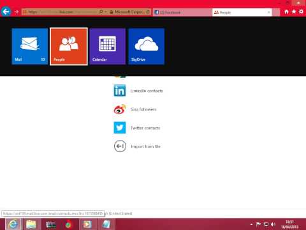Click the Twitter bird icon
The image size is (306, 230).
pos(120,128)
